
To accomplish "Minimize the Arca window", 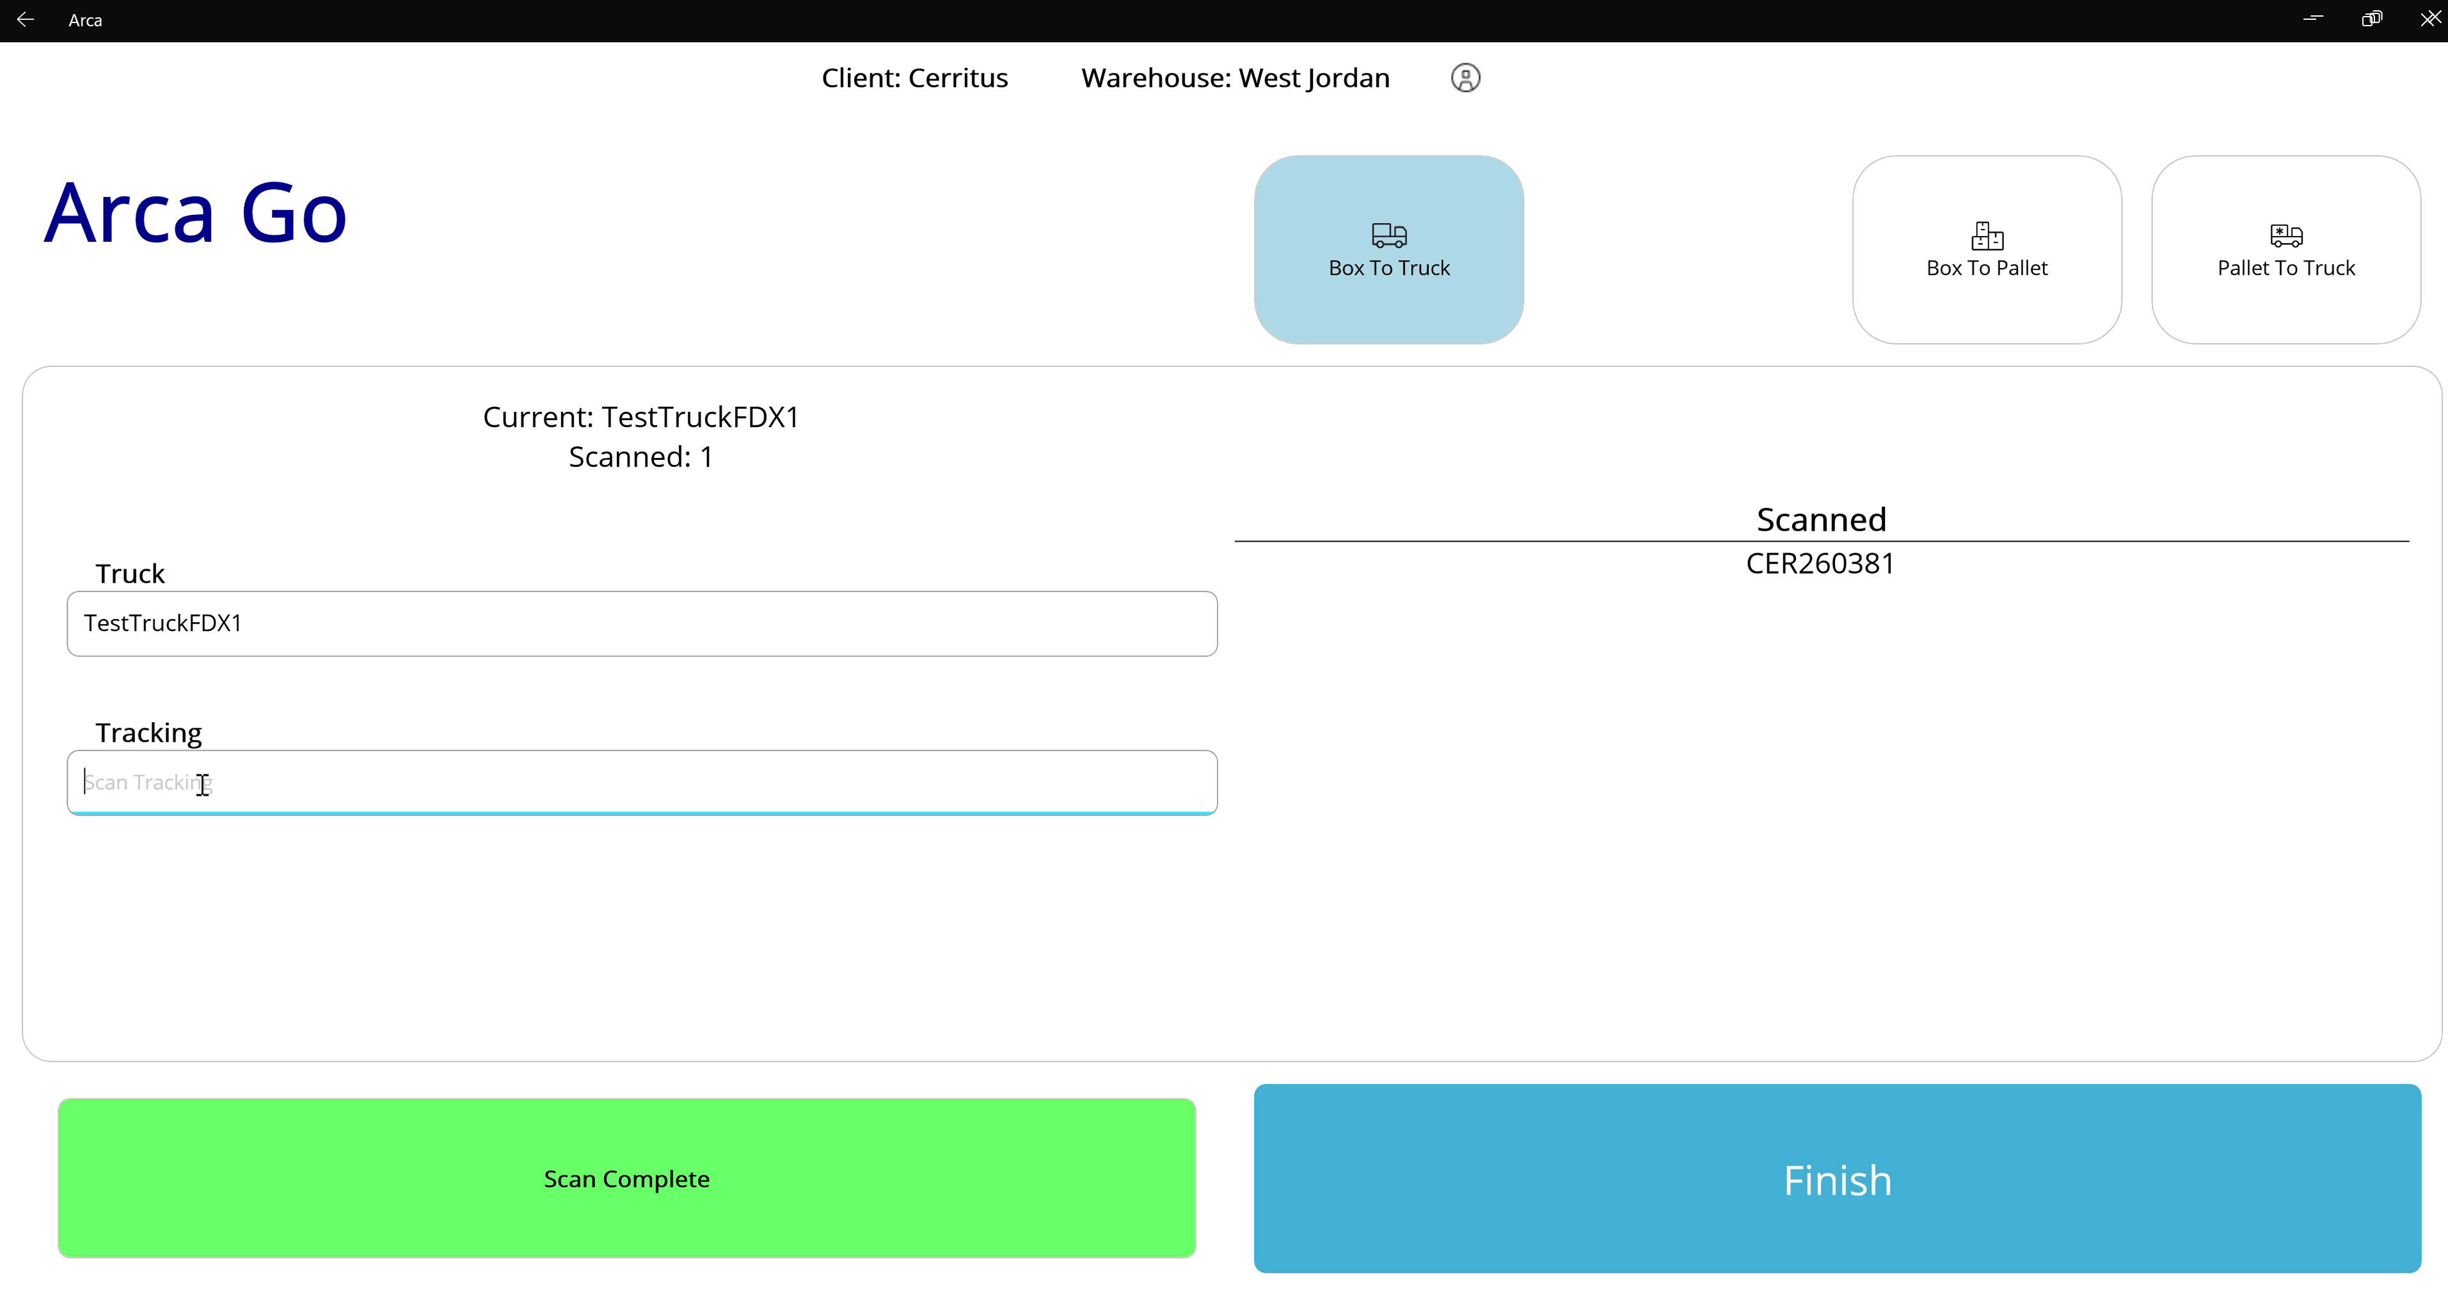I will [x=2313, y=19].
